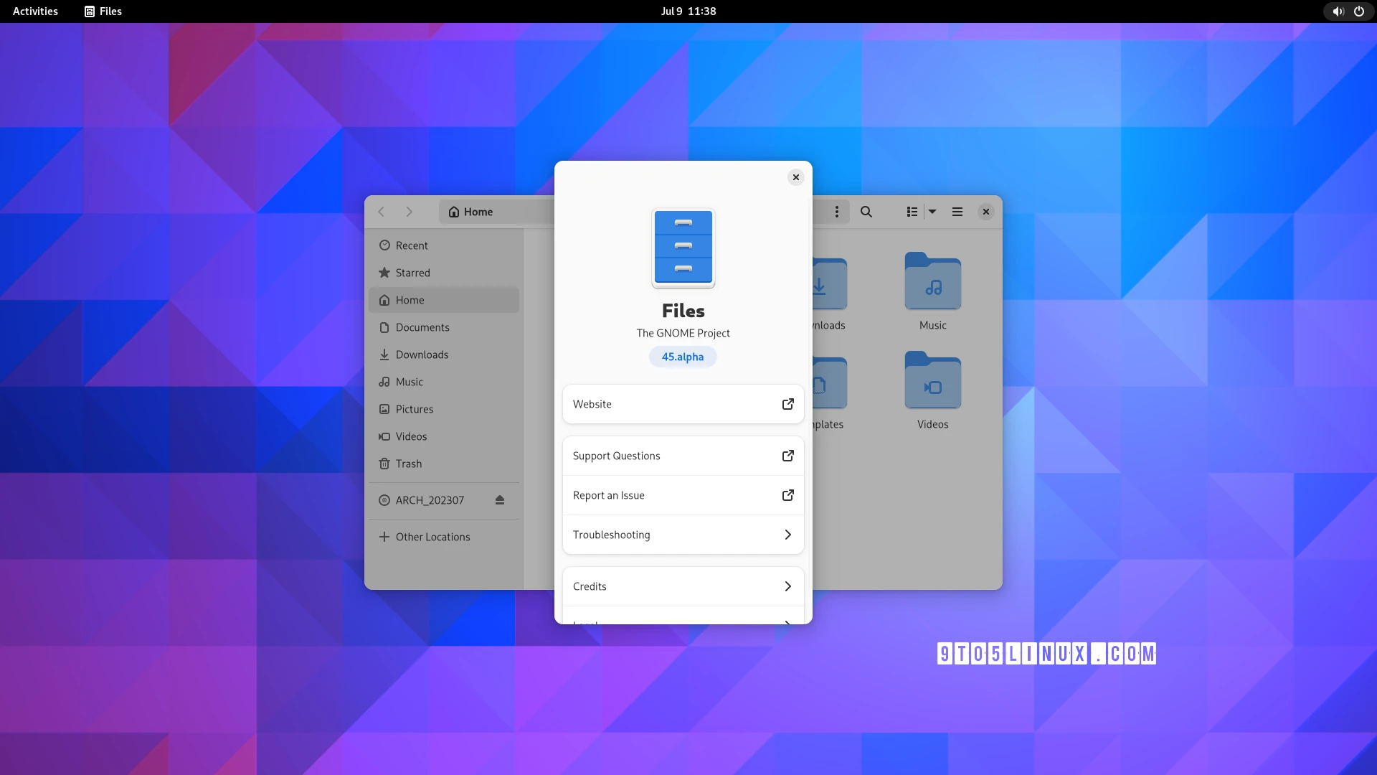Open the Website link row
1377x775 pixels.
[683, 404]
